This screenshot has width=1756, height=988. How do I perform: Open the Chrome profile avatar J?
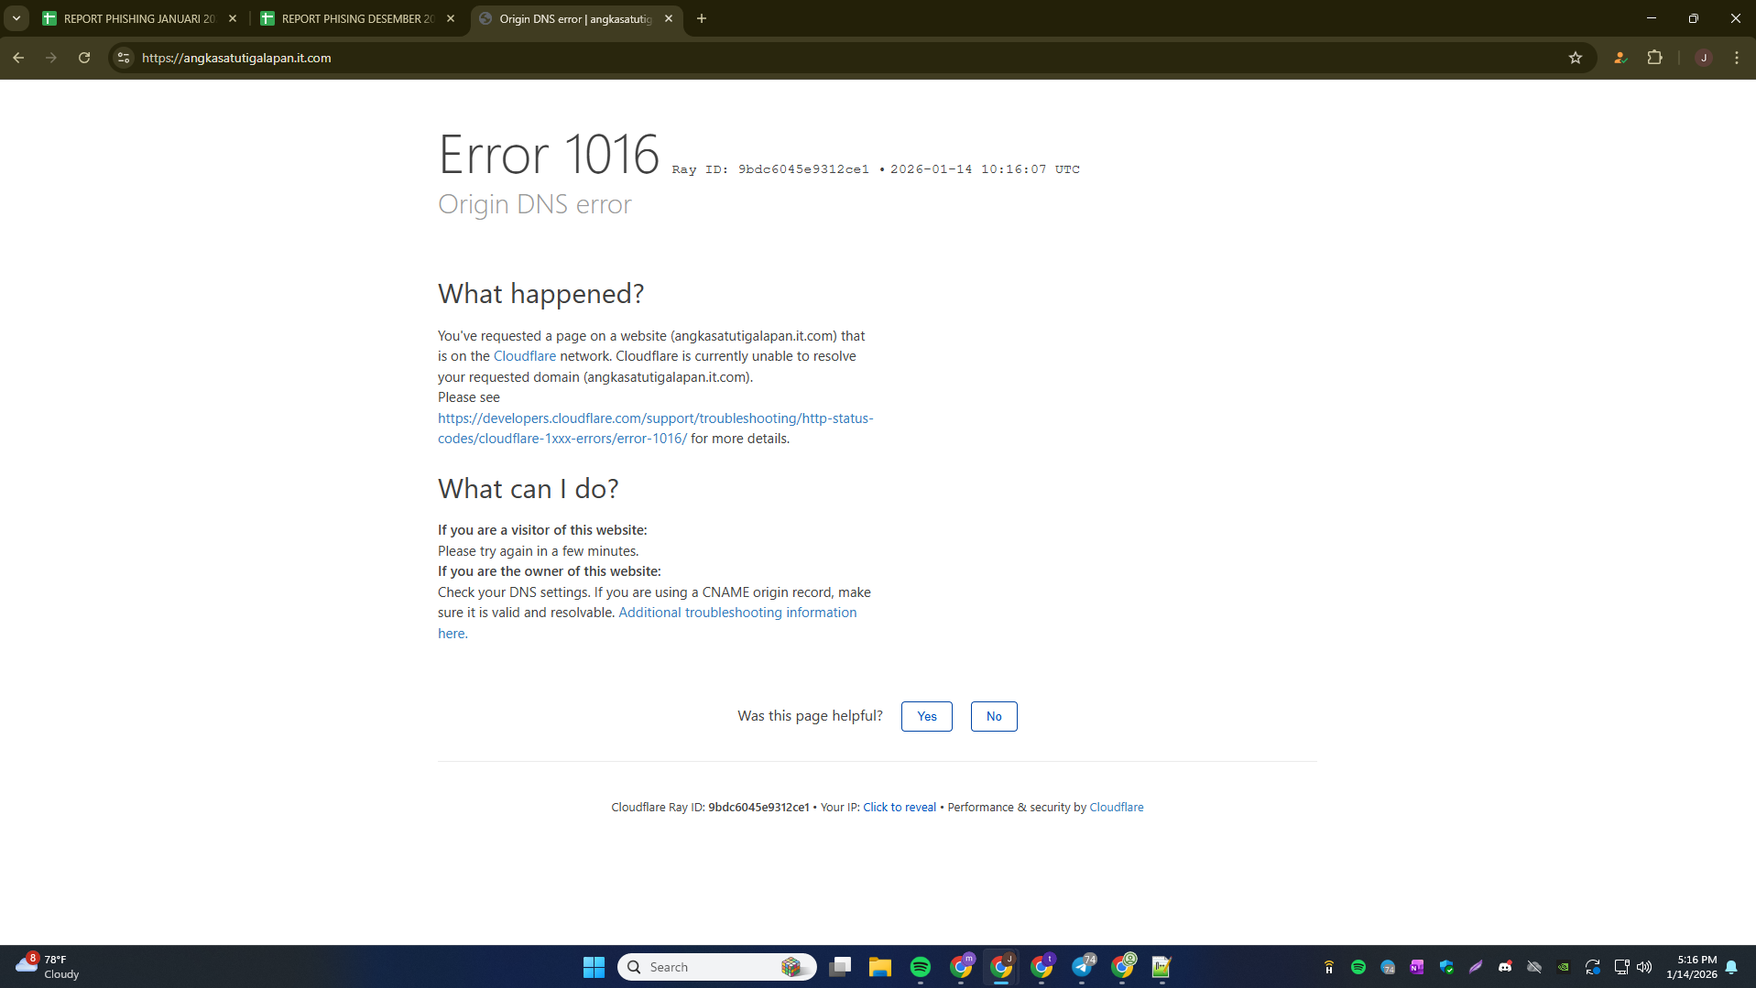pyautogui.click(x=1704, y=58)
